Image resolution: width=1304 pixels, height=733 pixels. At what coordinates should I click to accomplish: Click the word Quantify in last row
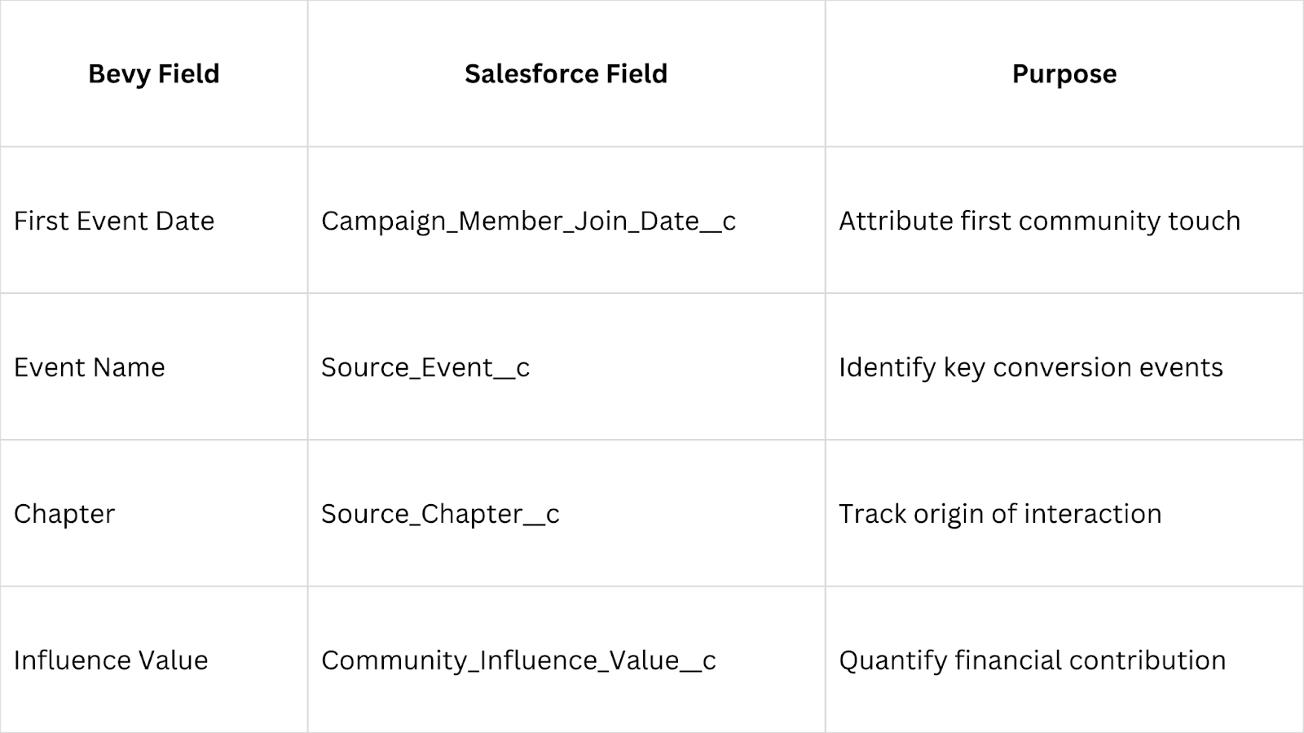[893, 661]
